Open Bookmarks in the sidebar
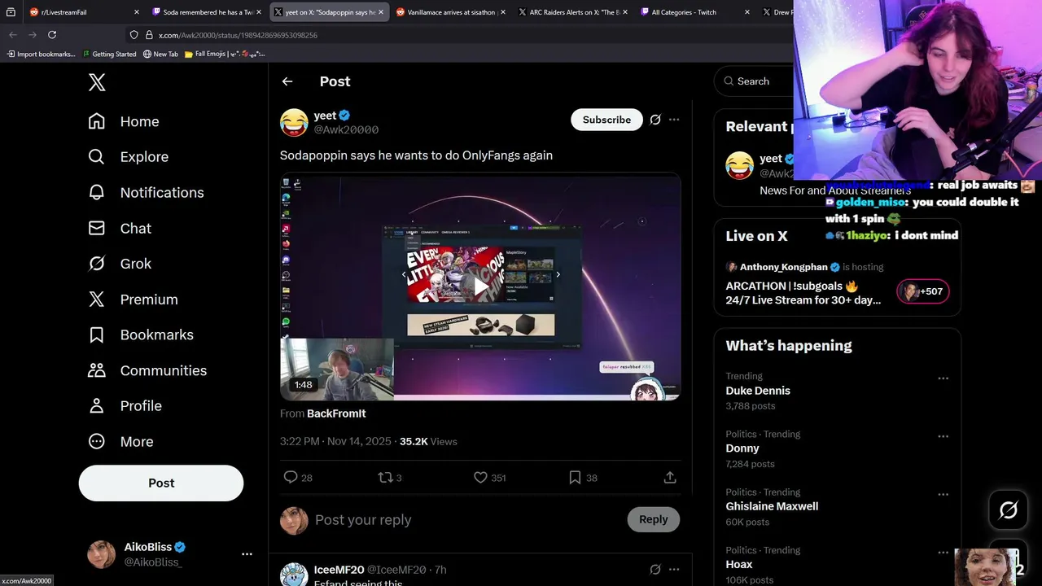Viewport: 1042px width, 586px height. [141, 335]
